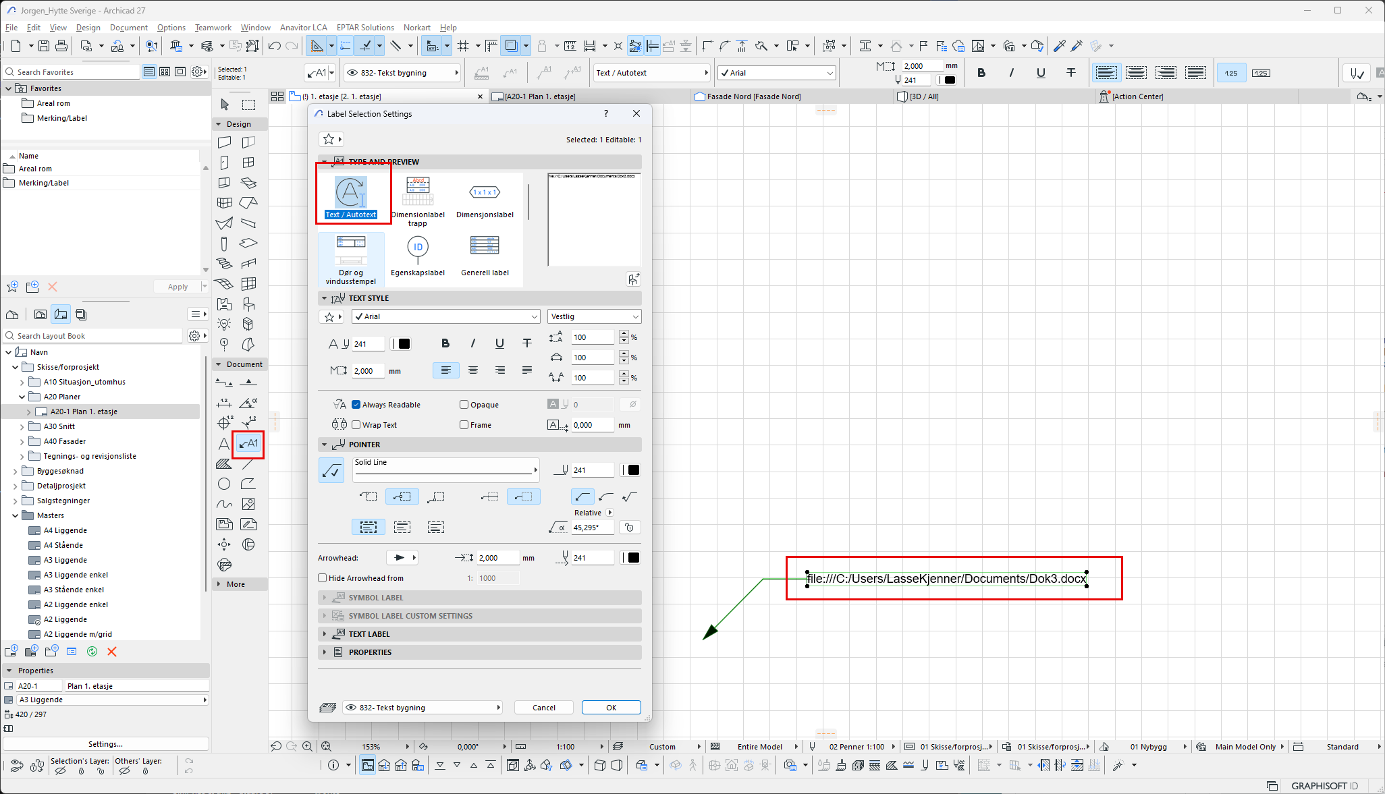Image resolution: width=1385 pixels, height=794 pixels.
Task: Switch to the Fasade Nord tab
Action: 753,96
